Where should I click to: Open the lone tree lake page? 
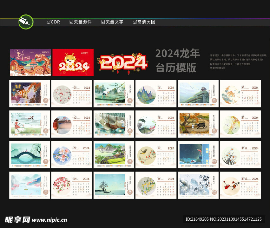[114, 185]
